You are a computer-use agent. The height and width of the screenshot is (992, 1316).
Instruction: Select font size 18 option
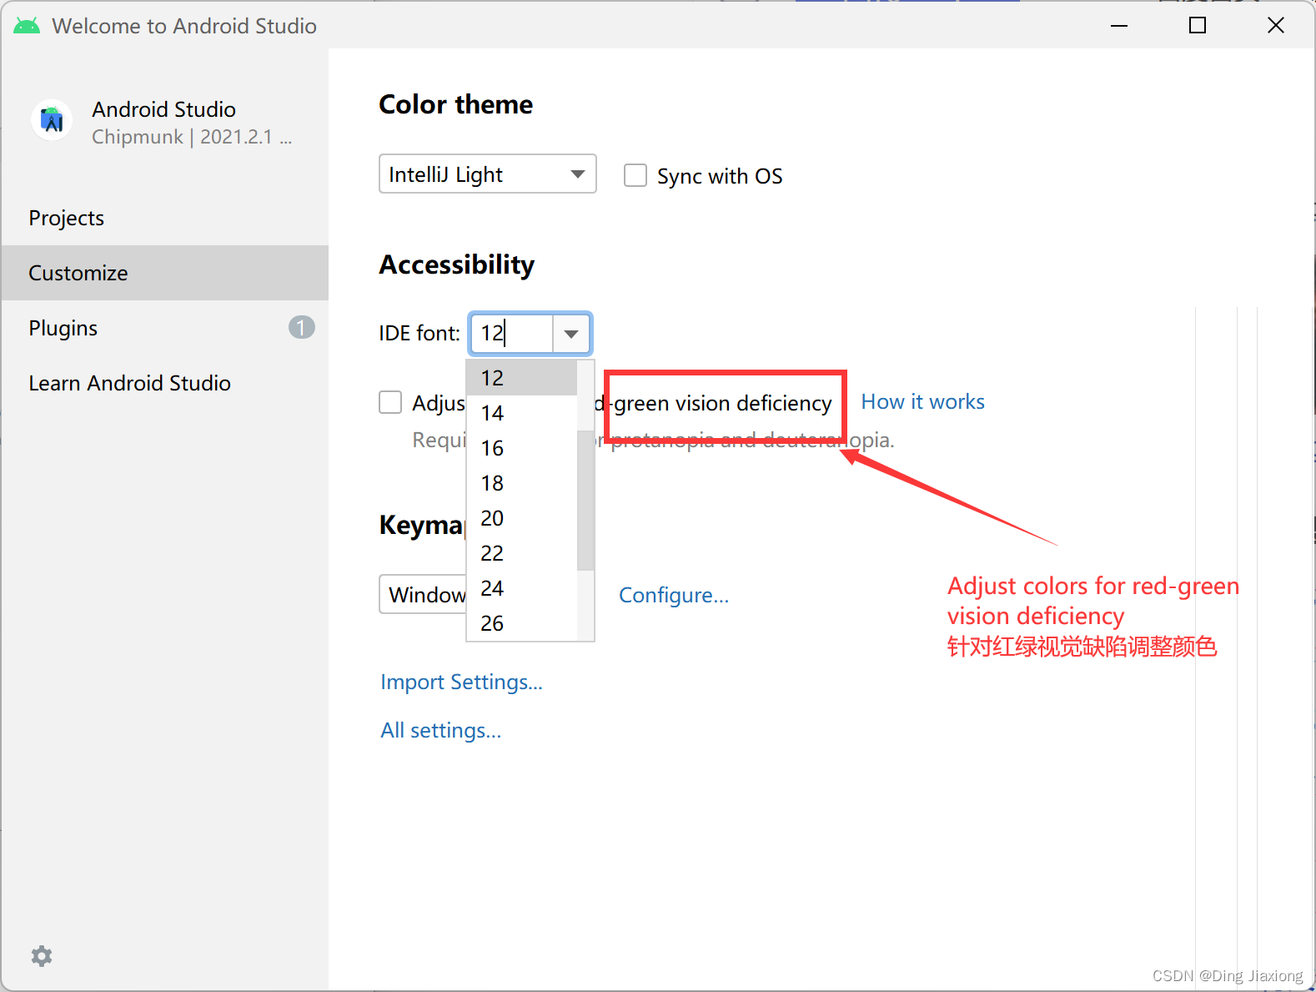click(x=522, y=483)
